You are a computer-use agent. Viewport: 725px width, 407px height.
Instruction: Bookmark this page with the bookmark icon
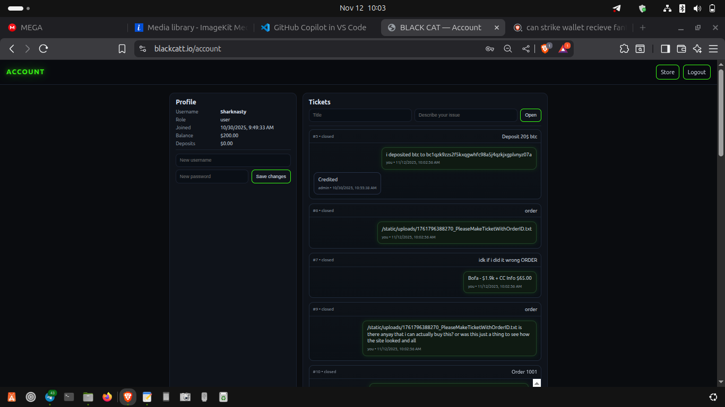point(122,49)
